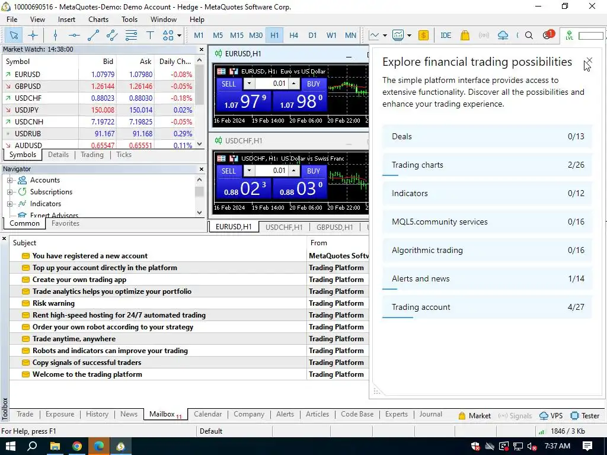Click SELL on USDCHF chart

point(228,171)
